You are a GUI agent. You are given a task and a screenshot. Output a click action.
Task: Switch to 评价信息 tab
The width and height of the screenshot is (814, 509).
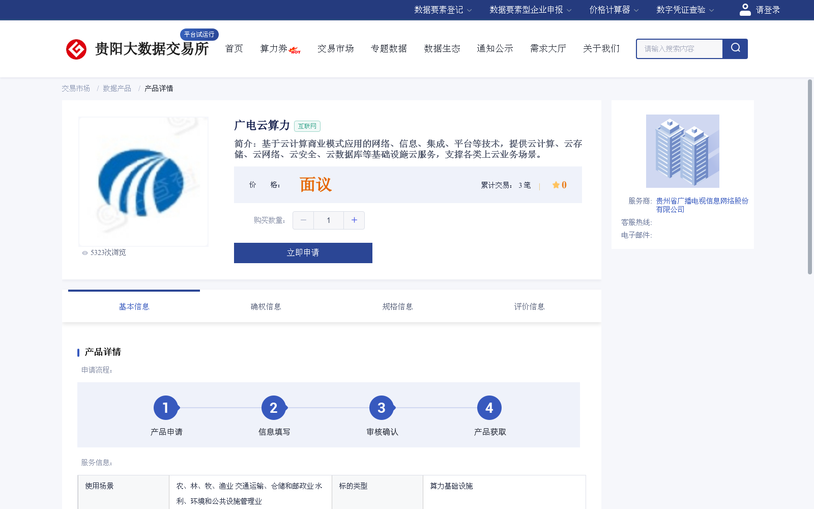[x=529, y=306]
